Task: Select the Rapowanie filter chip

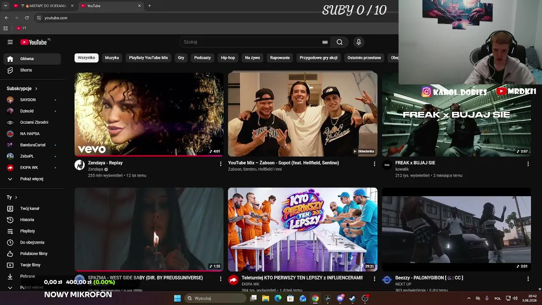Action: [x=280, y=58]
